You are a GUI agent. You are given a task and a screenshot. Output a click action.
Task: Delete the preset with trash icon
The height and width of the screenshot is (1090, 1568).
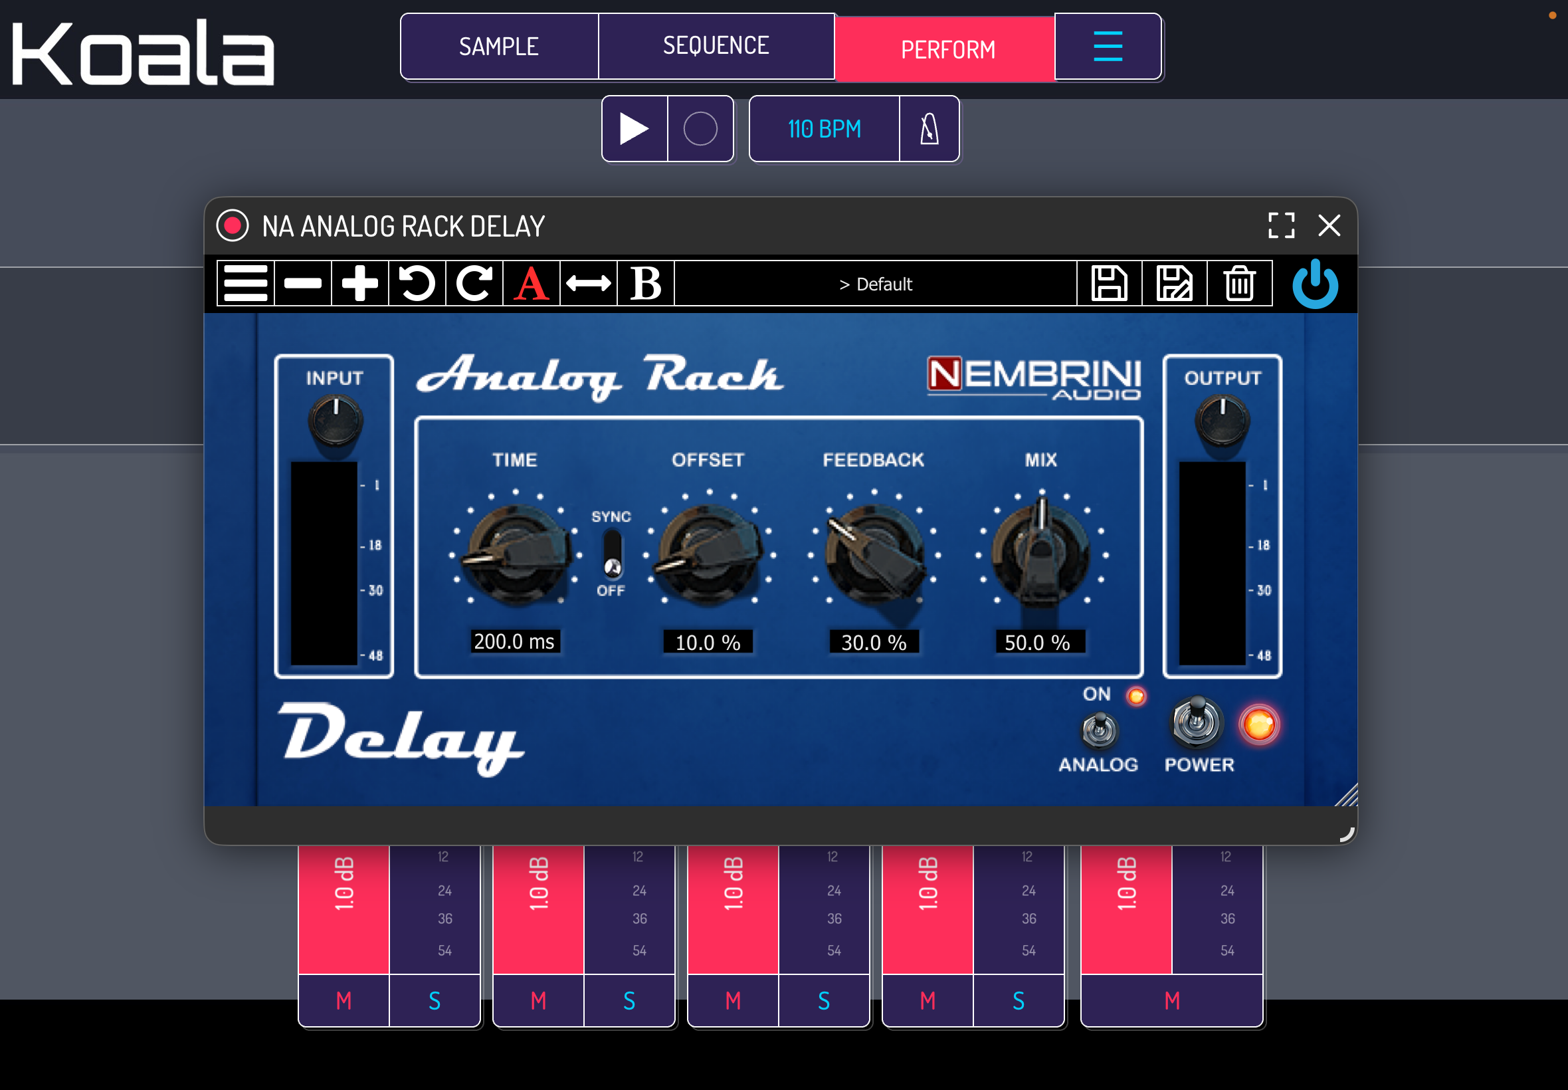tap(1239, 283)
